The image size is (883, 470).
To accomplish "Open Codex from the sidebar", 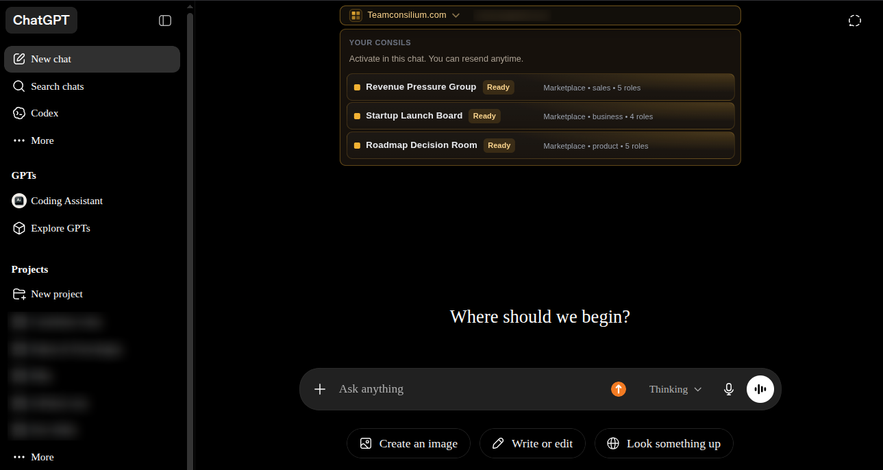I will [x=92, y=113].
